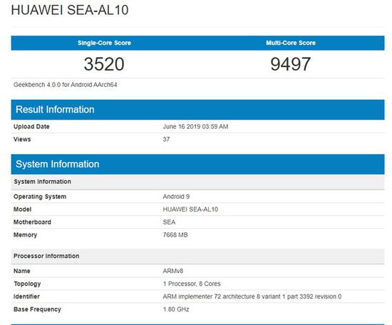Click the Memory value 7668 MB
Viewport: 392px width, 325px height.
coord(175,234)
